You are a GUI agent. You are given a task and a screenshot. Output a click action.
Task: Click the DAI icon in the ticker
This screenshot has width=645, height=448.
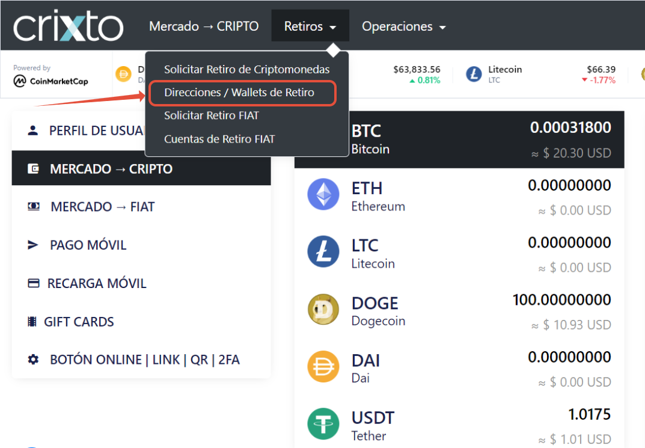[123, 74]
